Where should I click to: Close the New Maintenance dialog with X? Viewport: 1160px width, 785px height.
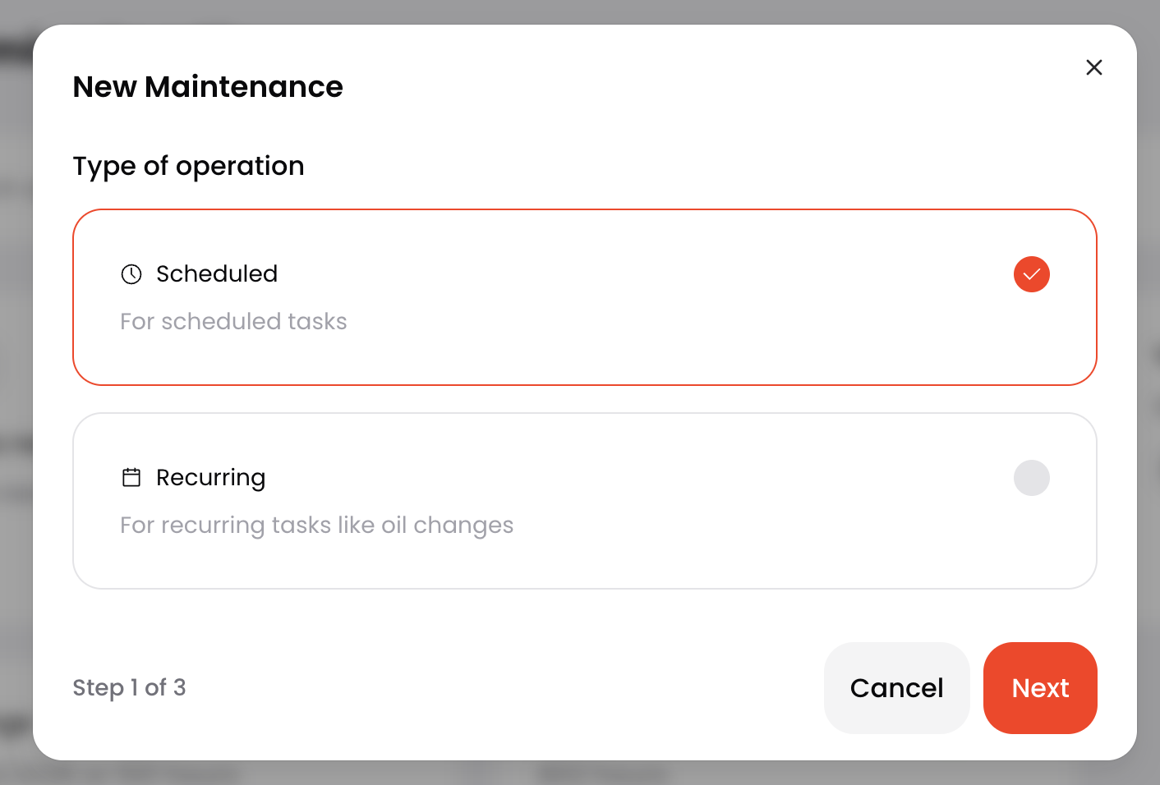pyautogui.click(x=1093, y=67)
